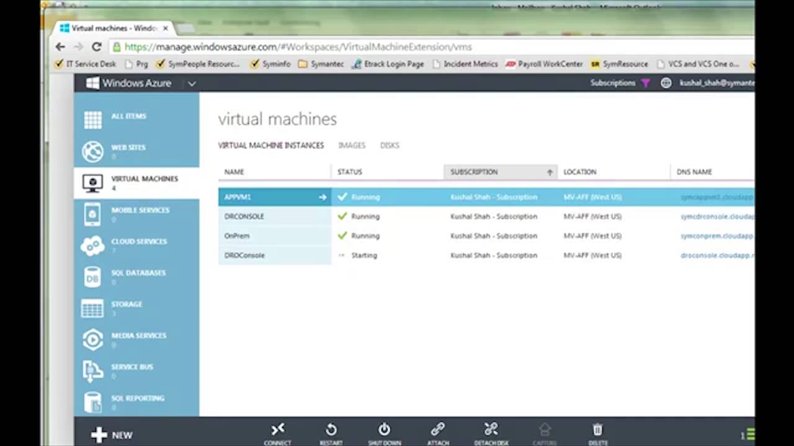
Task: Open Web Sites globe icon
Action: (x=93, y=151)
